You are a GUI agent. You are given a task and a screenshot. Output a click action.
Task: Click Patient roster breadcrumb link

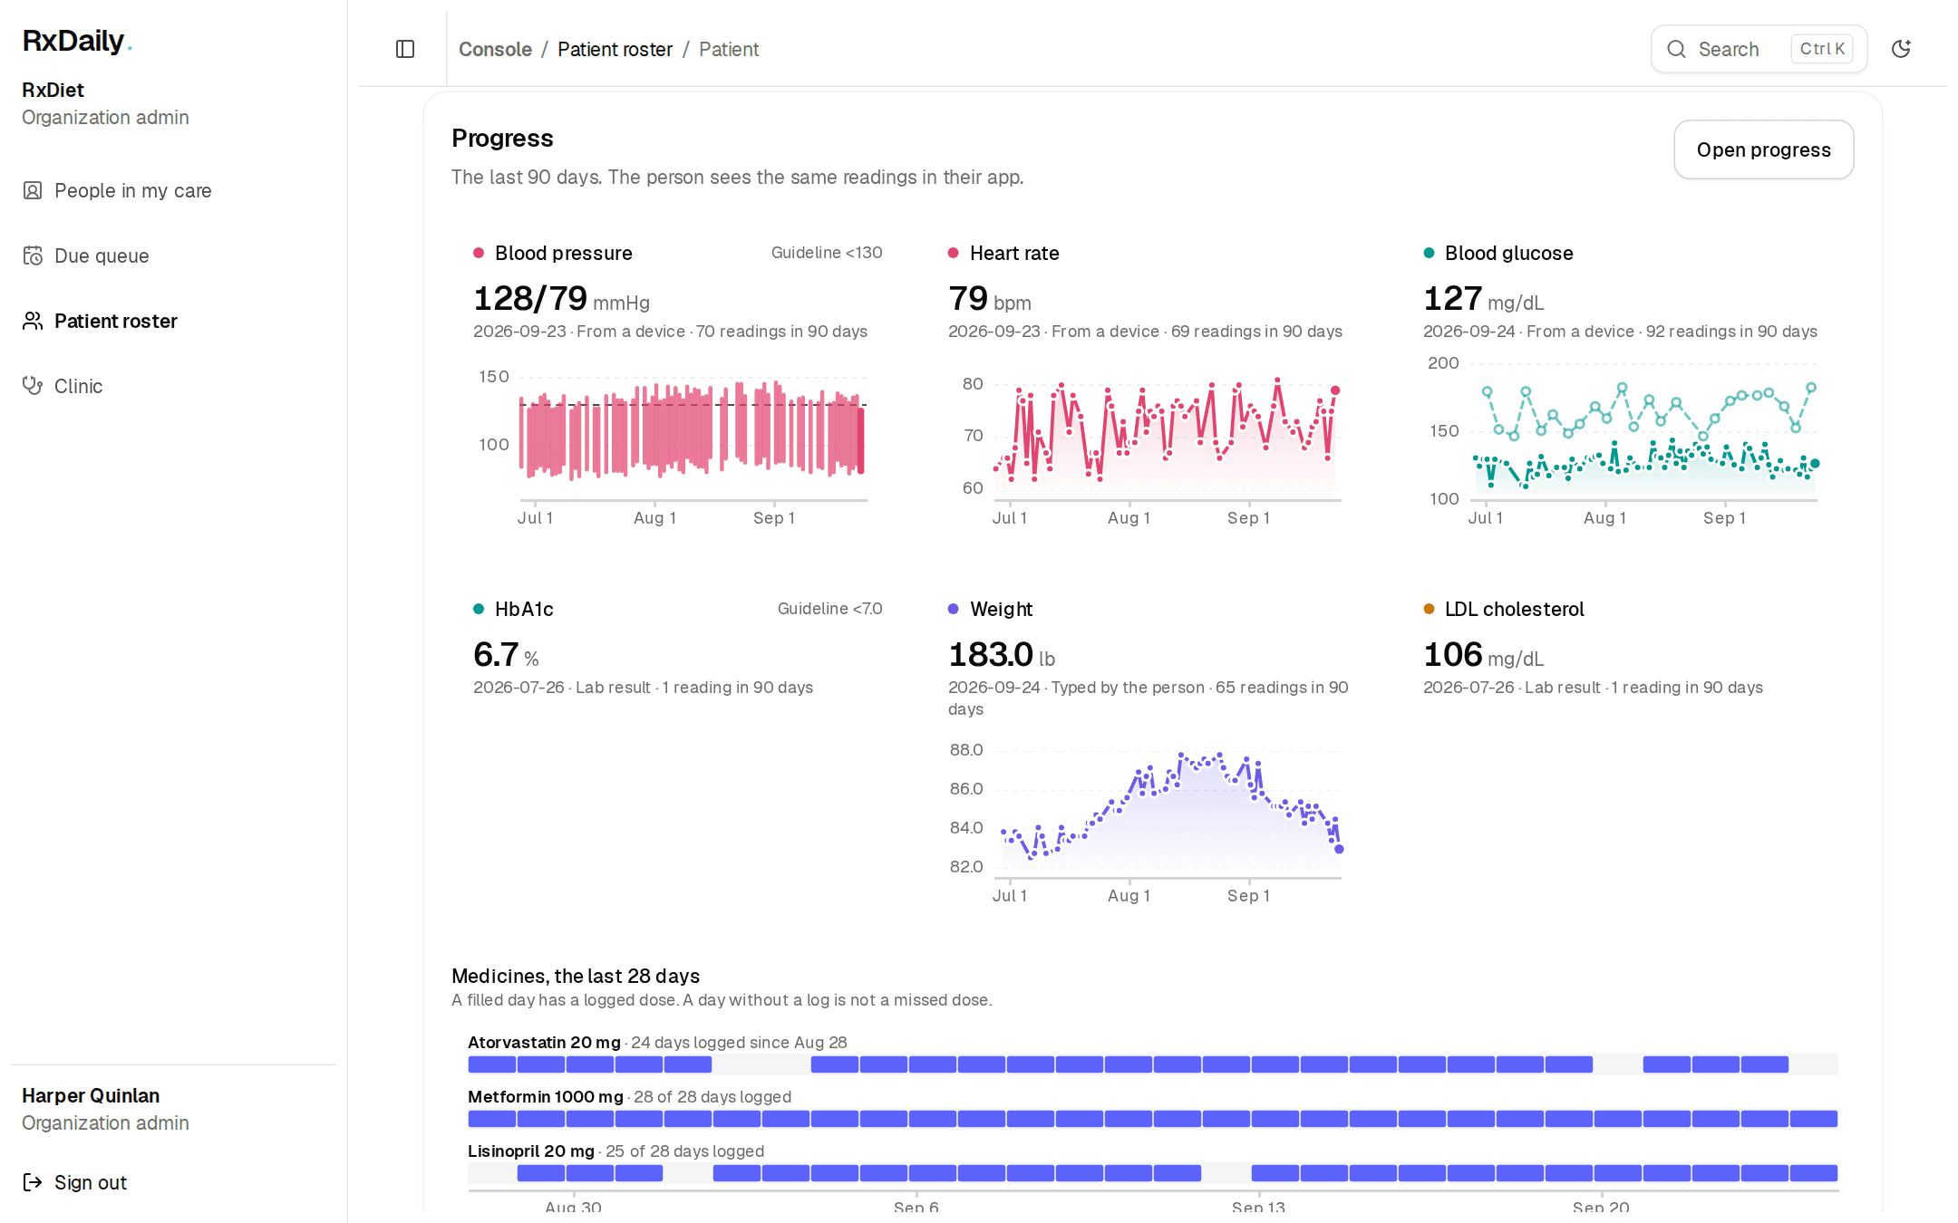tap(615, 49)
